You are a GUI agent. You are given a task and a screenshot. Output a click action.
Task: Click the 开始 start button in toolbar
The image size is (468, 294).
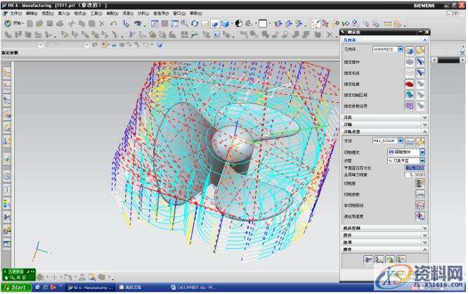pos(14,23)
